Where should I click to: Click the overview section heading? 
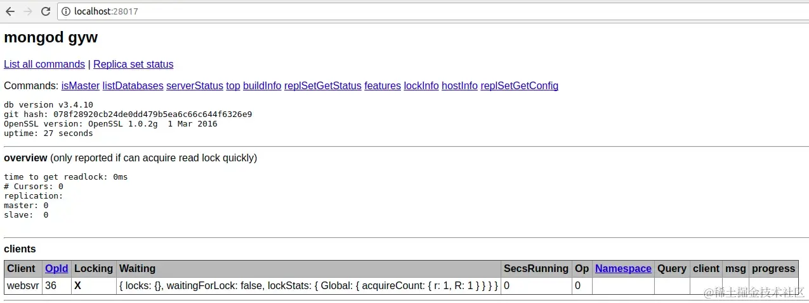point(25,158)
